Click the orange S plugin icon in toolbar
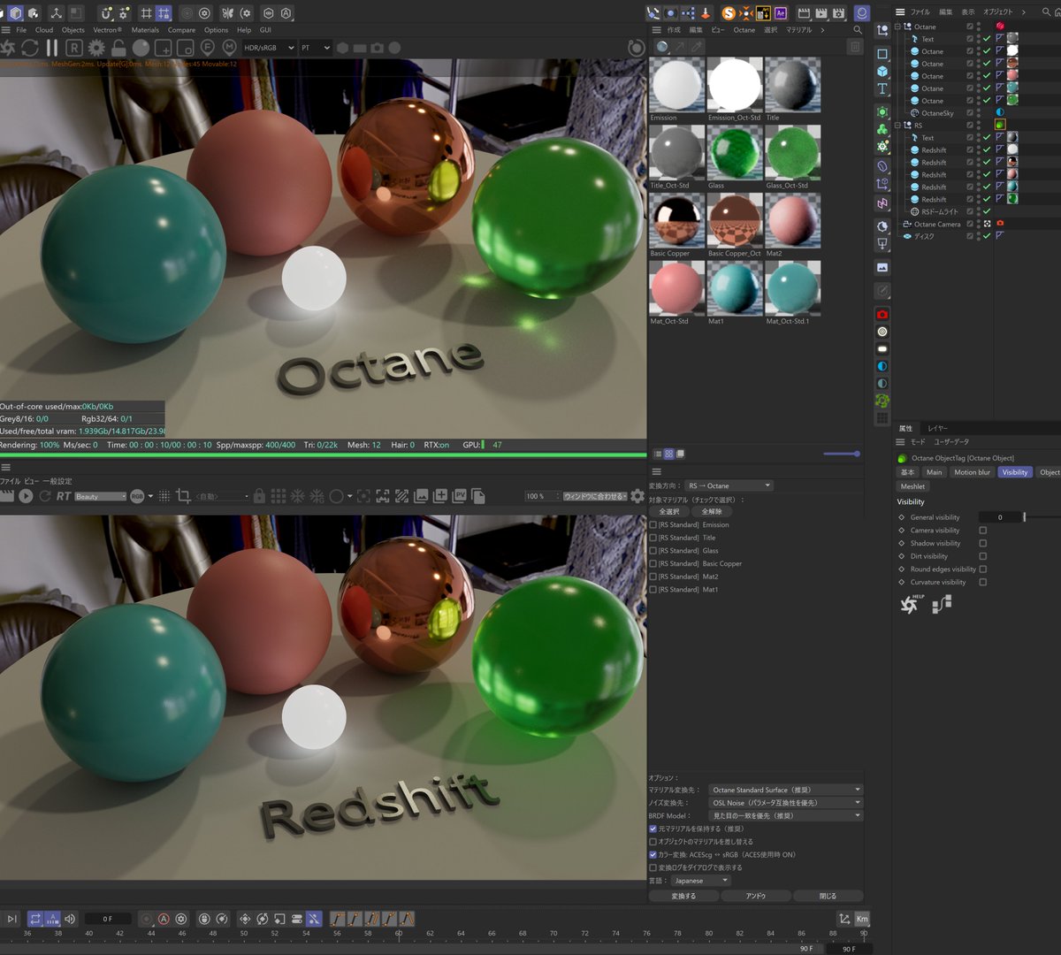Image resolution: width=1061 pixels, height=955 pixels. click(x=729, y=13)
